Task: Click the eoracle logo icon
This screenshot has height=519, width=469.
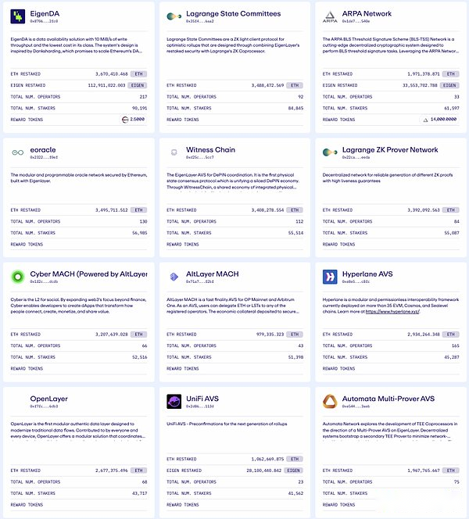Action: pos(16,152)
